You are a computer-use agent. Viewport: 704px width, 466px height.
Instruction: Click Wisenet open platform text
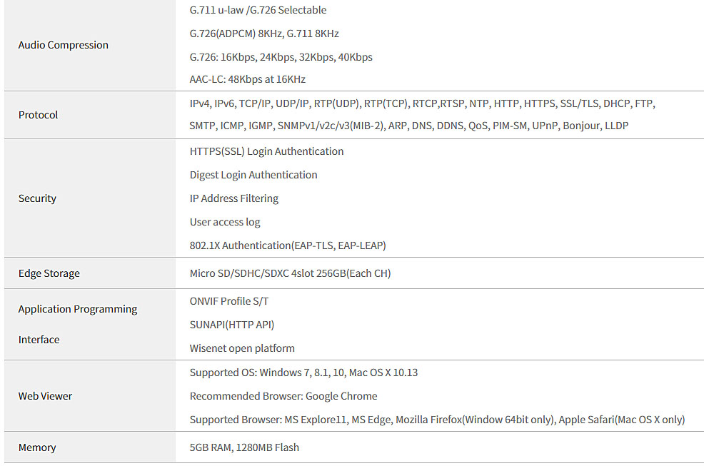pos(242,348)
